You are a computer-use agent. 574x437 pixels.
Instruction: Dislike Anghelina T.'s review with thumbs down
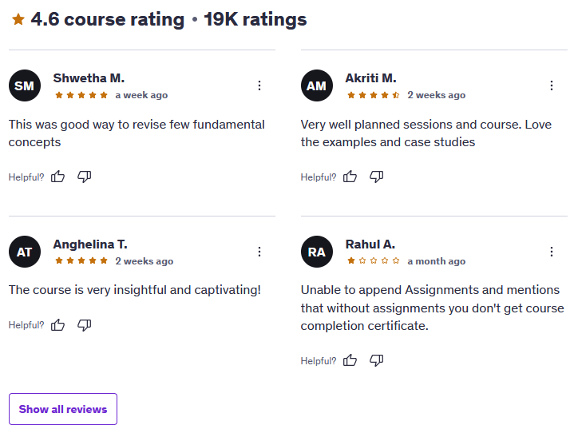[x=84, y=325]
